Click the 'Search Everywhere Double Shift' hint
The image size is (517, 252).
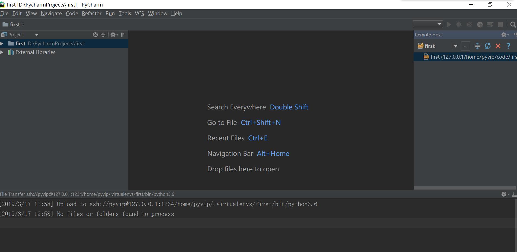(258, 107)
